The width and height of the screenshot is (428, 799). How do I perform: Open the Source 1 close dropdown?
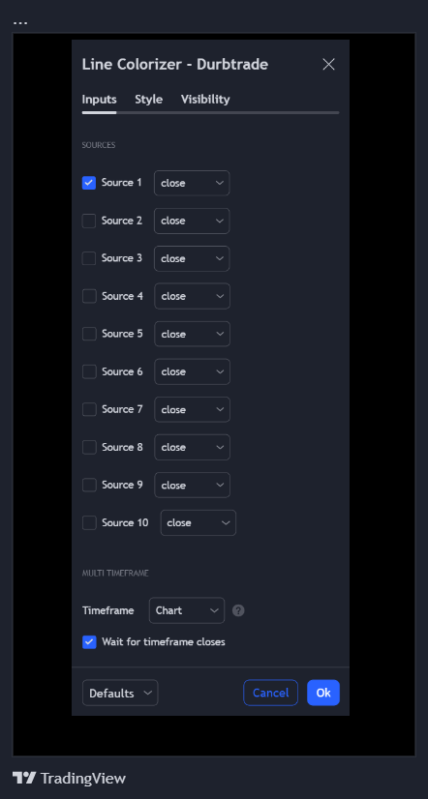tap(192, 183)
